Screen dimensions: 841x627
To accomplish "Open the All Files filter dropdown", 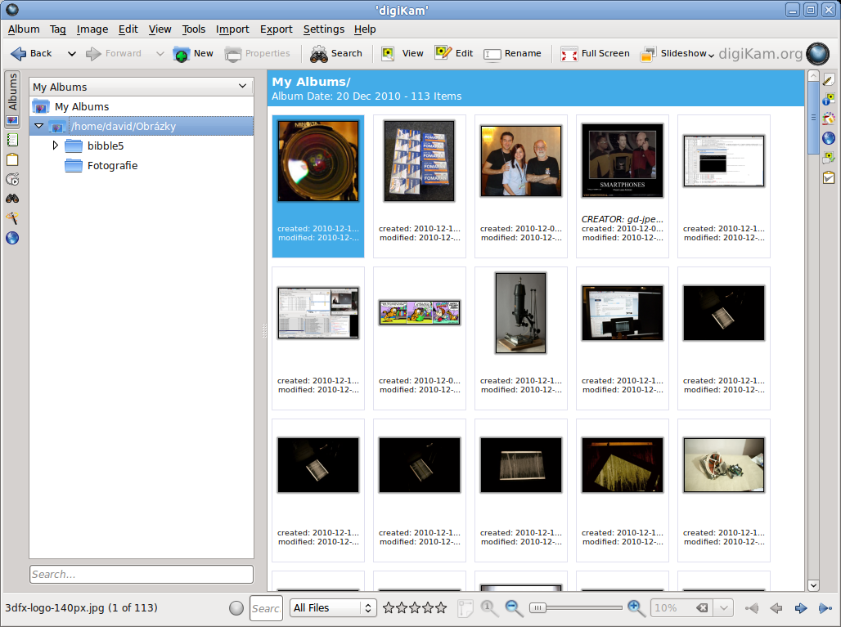I will click(333, 607).
